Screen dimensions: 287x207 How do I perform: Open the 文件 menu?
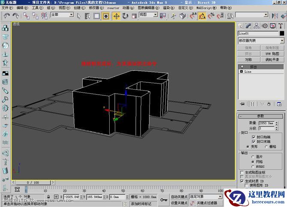tap(7, 8)
